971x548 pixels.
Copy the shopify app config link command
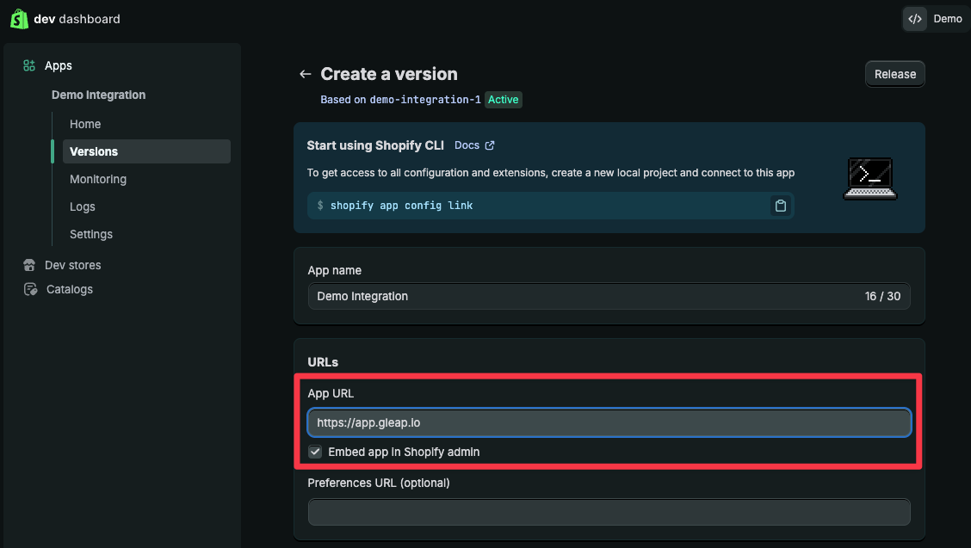pyautogui.click(x=780, y=206)
